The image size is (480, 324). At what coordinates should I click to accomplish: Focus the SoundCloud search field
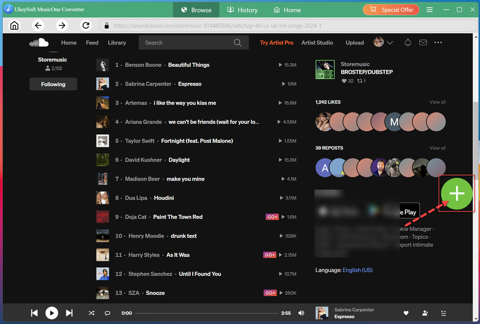(194, 42)
